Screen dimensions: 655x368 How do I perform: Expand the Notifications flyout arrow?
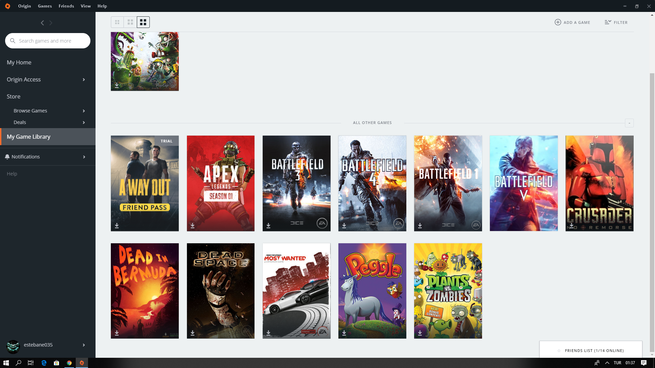click(84, 157)
